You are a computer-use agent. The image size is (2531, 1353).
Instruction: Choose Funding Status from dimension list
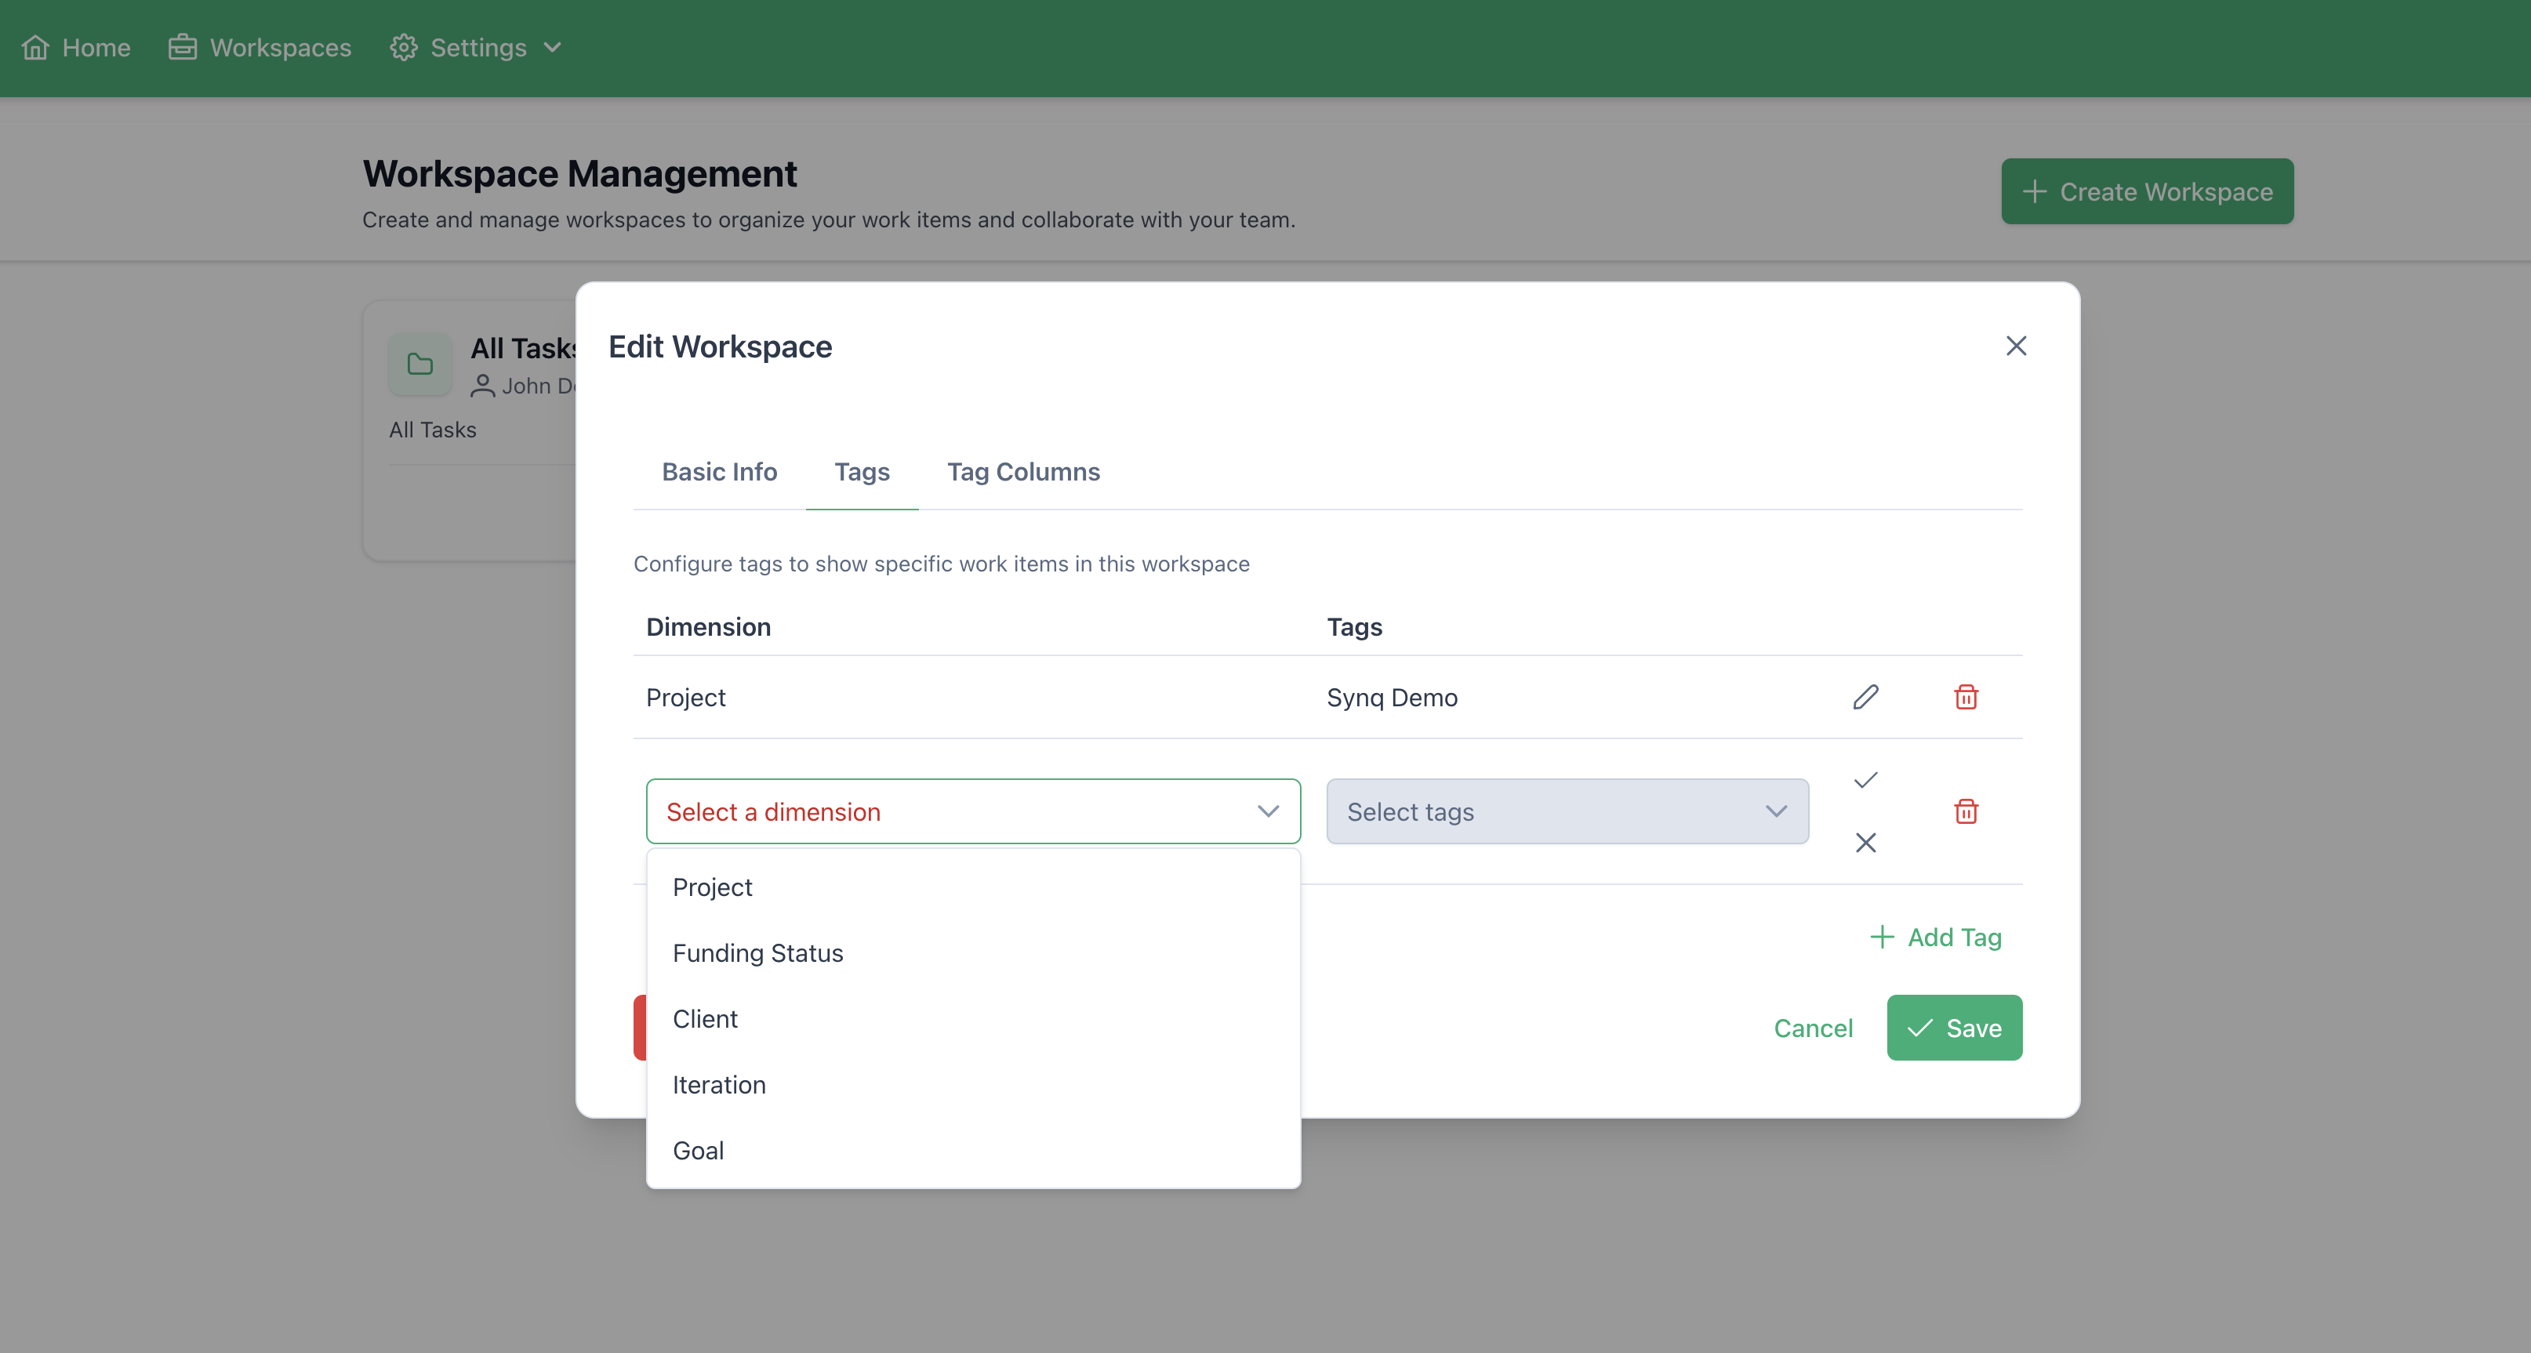[757, 953]
